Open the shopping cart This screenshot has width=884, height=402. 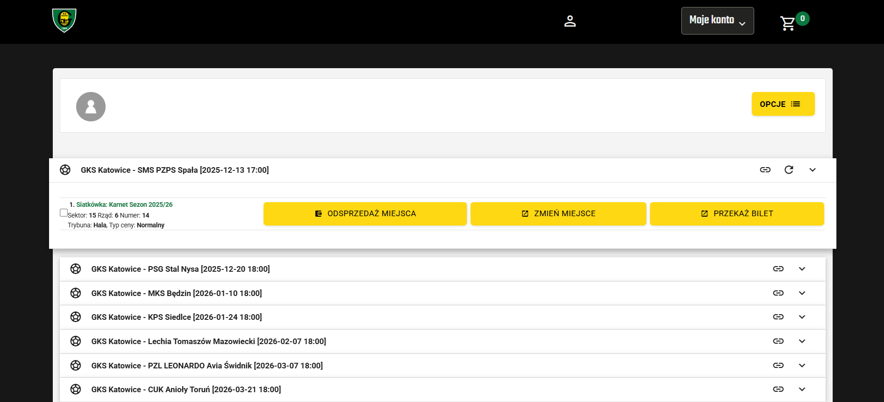788,23
